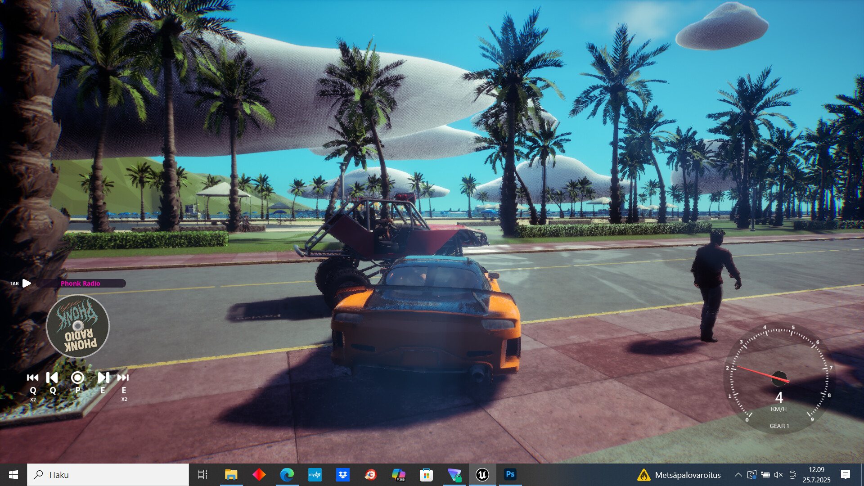Viewport: 864px width, 486px height.
Task: Toggle the radio panel via TAB arrow
Action: coord(27,283)
